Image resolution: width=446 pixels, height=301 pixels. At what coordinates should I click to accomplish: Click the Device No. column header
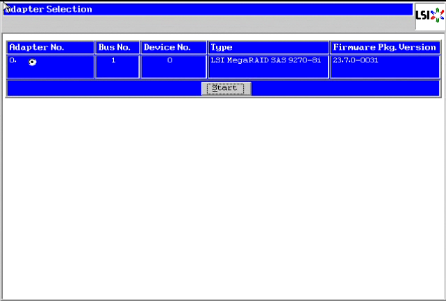click(x=173, y=48)
